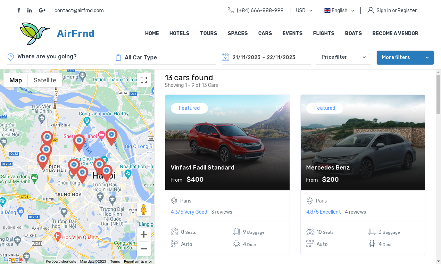441x264 pixels.
Task: Open the map Terms link
Action: (115, 262)
